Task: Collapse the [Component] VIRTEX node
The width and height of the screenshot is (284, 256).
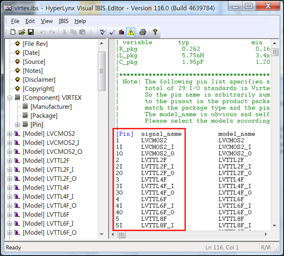Action: tap(9, 98)
